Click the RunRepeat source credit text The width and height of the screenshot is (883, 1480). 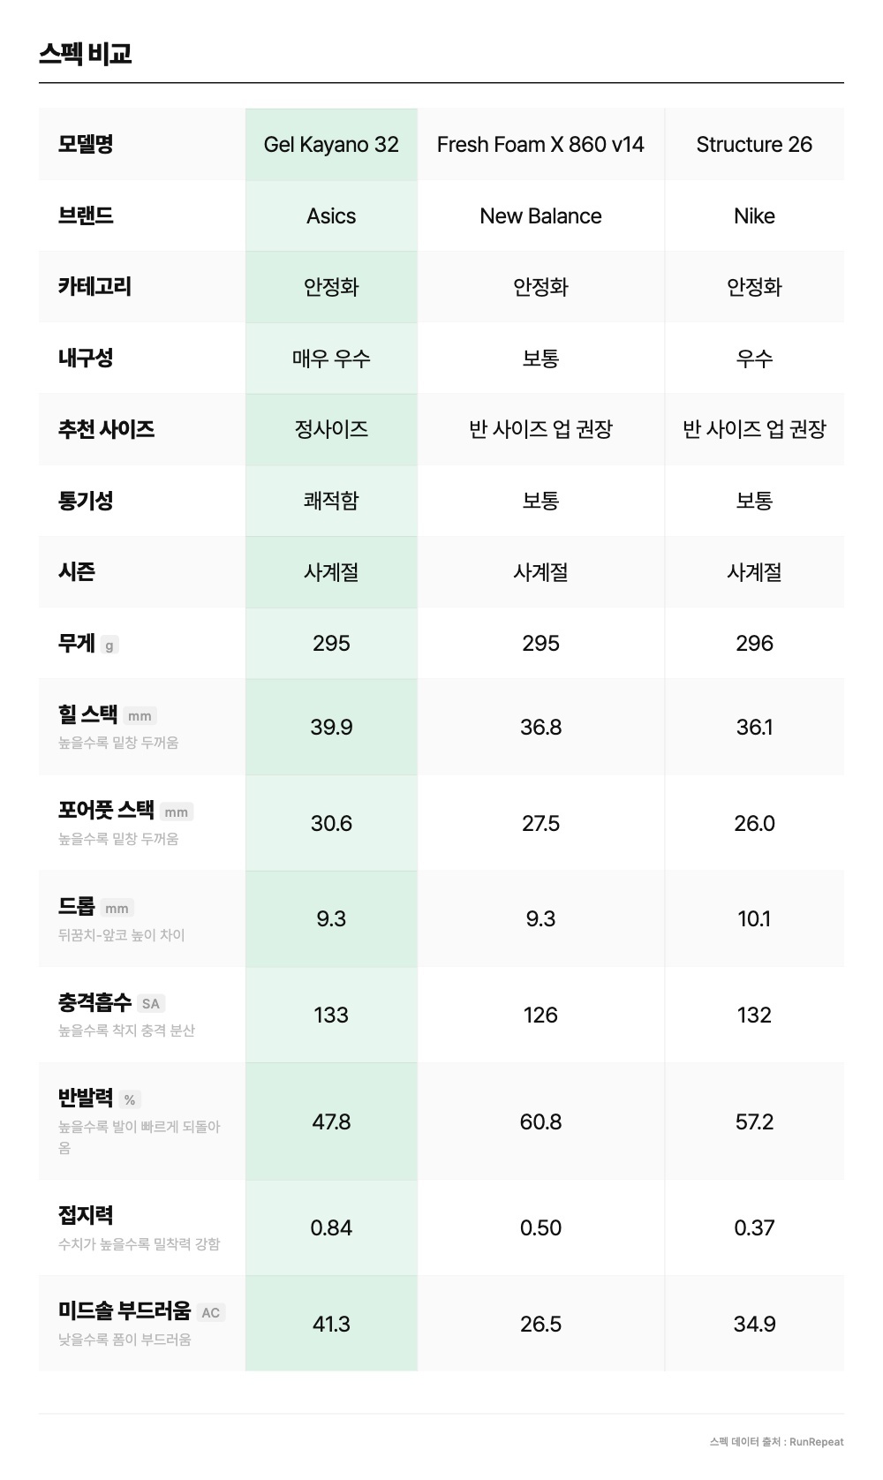[x=776, y=1442]
